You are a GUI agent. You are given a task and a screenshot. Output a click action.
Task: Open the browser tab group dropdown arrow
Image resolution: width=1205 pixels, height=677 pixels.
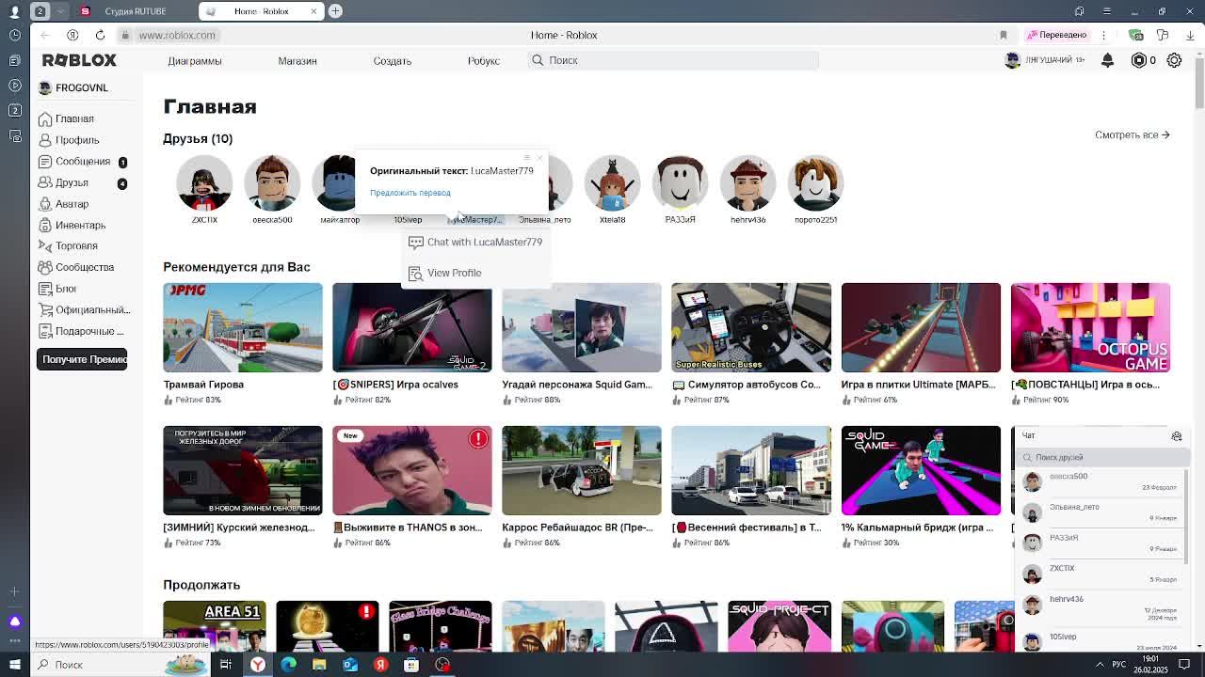click(60, 11)
